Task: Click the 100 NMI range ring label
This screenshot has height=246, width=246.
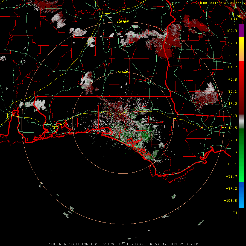Action: (x=123, y=22)
